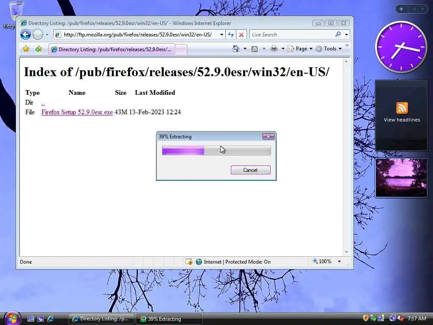Click the Print icon
Viewport: 433px width, 325px height.
274,49
